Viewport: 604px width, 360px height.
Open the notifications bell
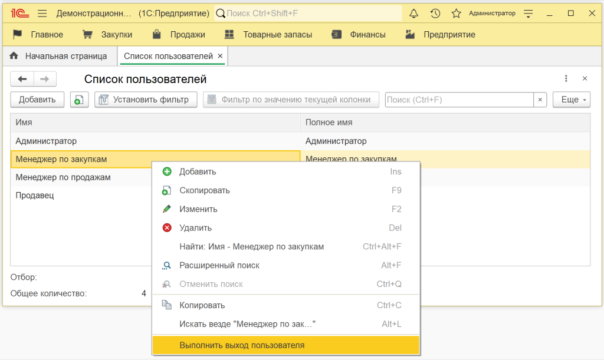point(413,14)
